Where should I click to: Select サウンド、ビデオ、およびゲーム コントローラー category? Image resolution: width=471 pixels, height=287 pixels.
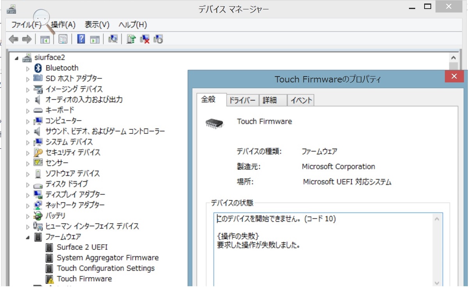105,131
